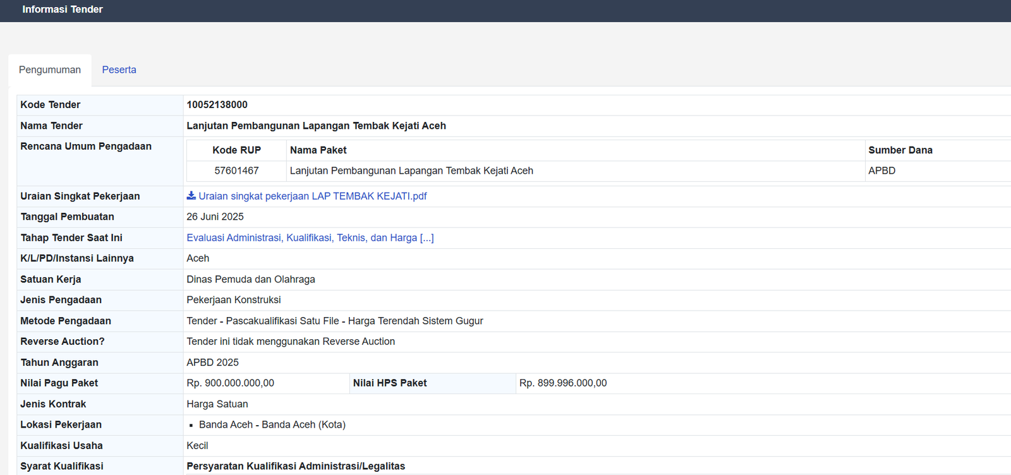
Task: Click the Informasi Tender header title
Action: click(x=63, y=9)
